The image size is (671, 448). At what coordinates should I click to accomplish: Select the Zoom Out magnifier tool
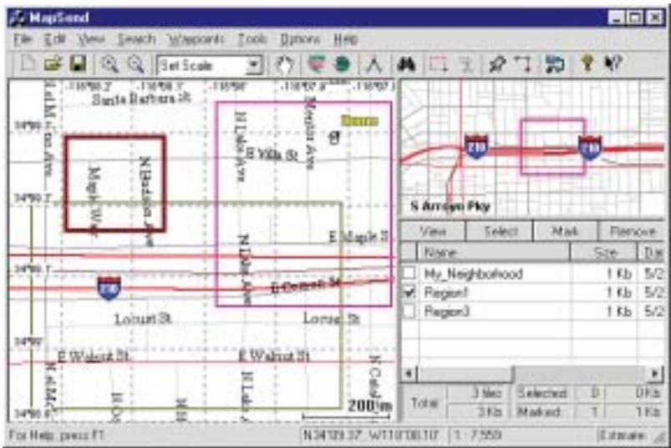coord(135,64)
